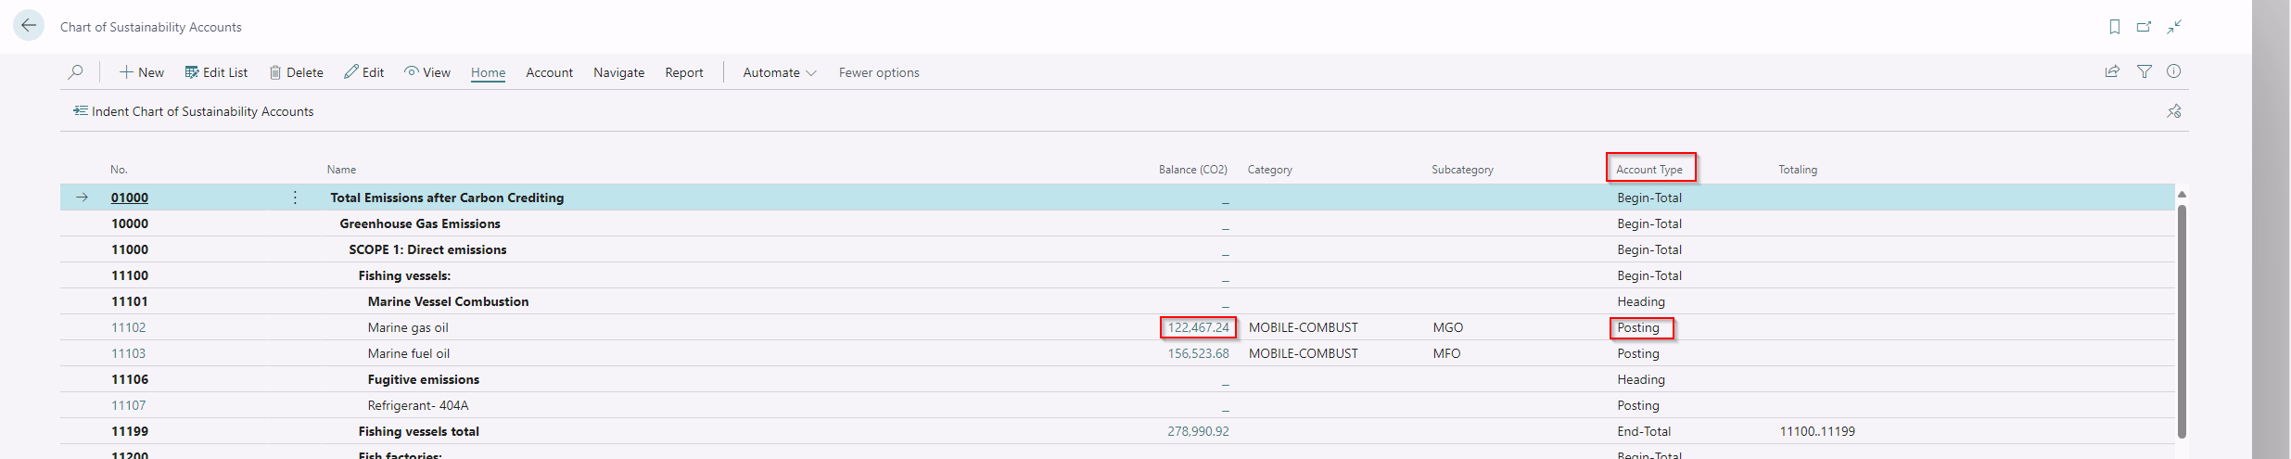This screenshot has height=459, width=2291.
Task: Click the information icon
Action: 2173,71
